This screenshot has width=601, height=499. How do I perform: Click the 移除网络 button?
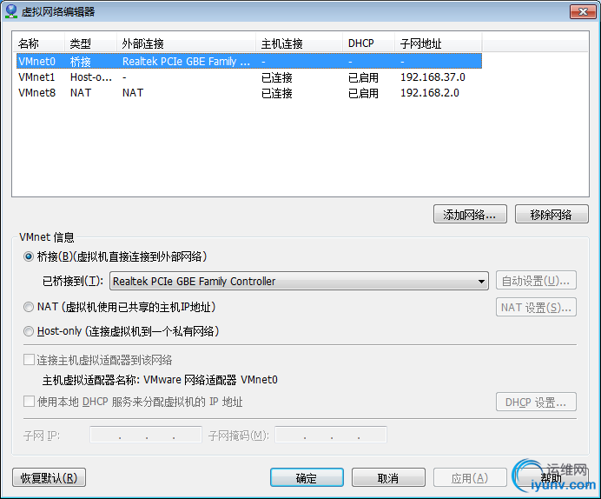tap(551, 214)
